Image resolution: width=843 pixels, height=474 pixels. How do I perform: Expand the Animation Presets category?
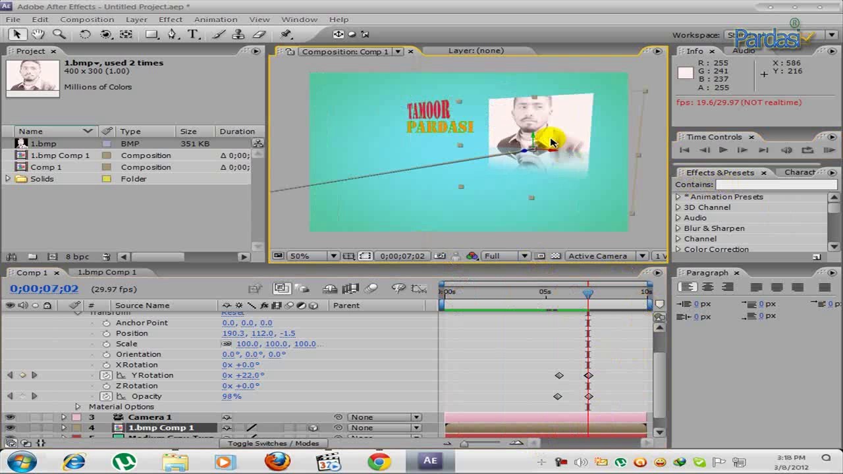(678, 197)
